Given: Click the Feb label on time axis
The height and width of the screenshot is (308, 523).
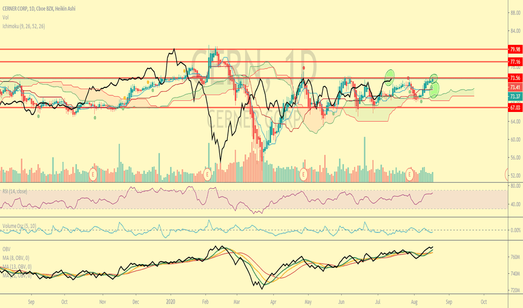Looking at the screenshot, I should 205,302.
